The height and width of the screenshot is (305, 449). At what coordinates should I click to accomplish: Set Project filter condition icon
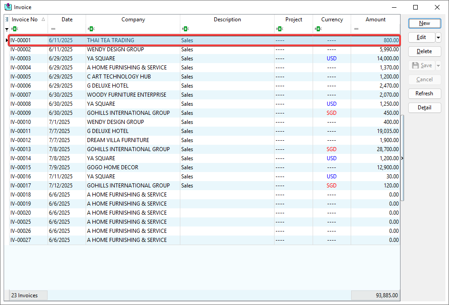280,29
